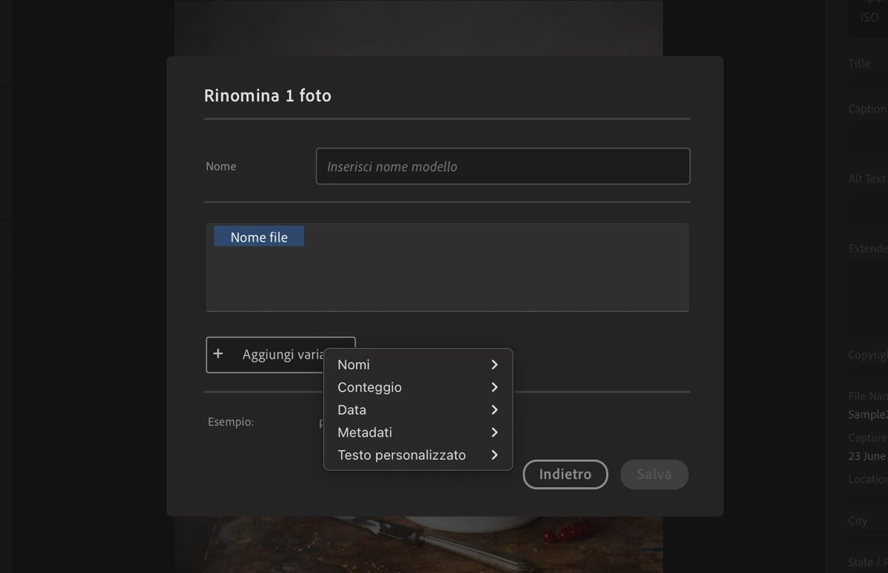The height and width of the screenshot is (573, 888).
Task: Click the chevron next to Testo personalizzato
Action: pyautogui.click(x=494, y=455)
